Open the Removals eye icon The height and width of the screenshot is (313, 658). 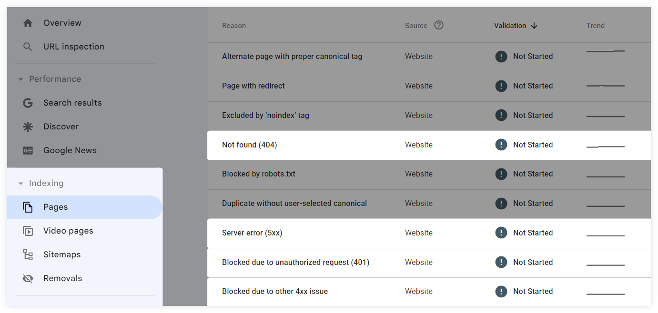[x=28, y=278]
